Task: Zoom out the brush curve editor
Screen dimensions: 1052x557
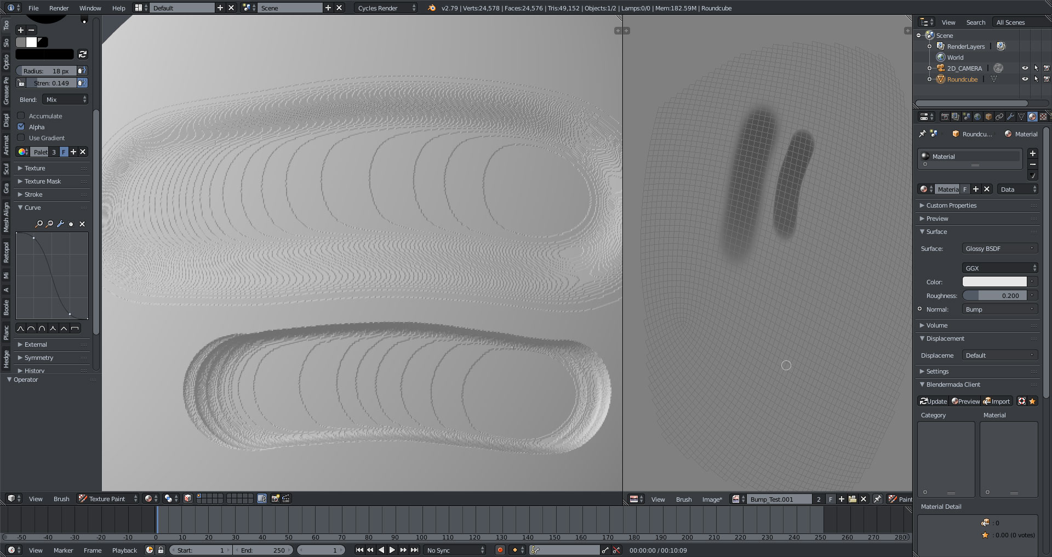Action: point(50,224)
